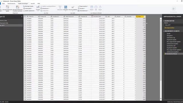
Task: Delete the Extrahierter Monat step via X icon
Action: click(x=166, y=54)
